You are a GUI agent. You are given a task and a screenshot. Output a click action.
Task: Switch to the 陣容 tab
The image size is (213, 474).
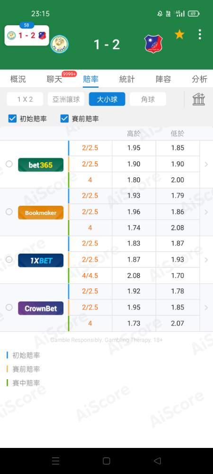(163, 79)
